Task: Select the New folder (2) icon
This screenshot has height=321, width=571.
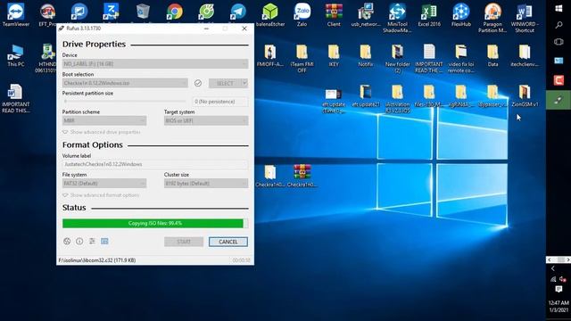Action: [x=397, y=58]
